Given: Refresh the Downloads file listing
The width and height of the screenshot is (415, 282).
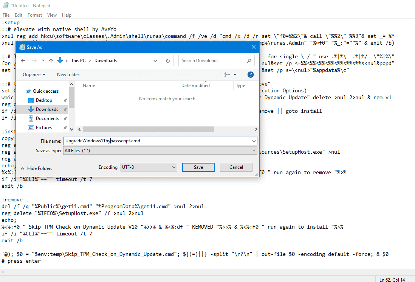Looking at the screenshot, I should pos(167,60).
